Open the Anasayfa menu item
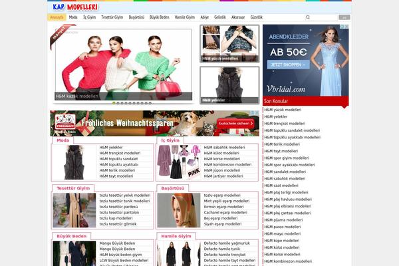The height and width of the screenshot is (266, 399). coord(57,17)
